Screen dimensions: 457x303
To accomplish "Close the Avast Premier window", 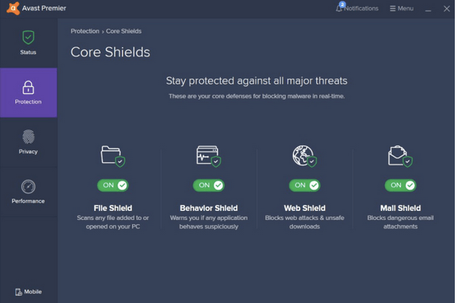I will click(x=447, y=9).
